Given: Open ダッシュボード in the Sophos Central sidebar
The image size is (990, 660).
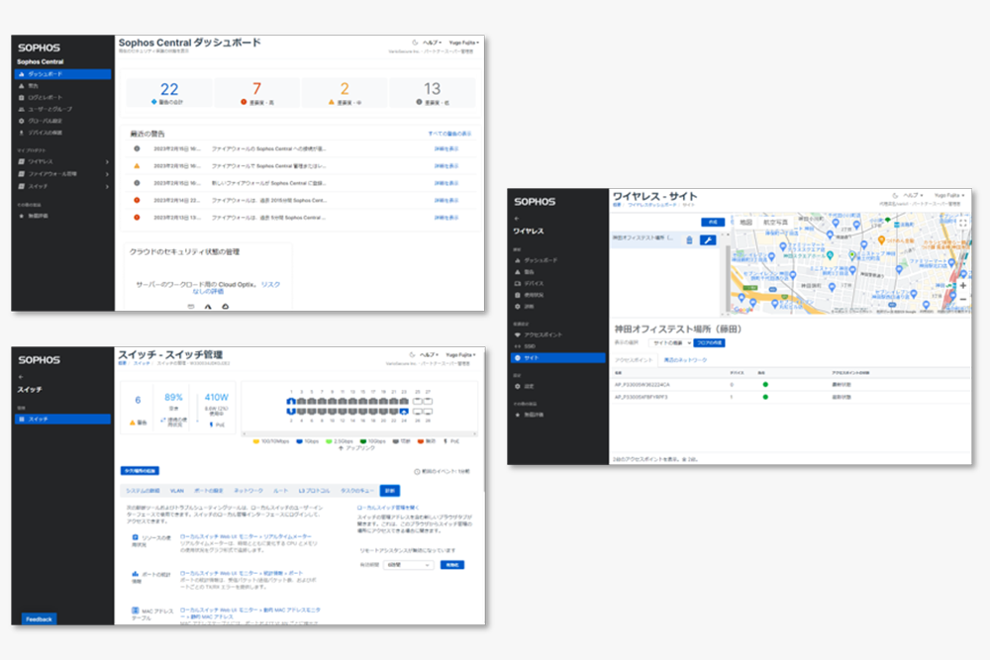Looking at the screenshot, I should click(x=62, y=74).
